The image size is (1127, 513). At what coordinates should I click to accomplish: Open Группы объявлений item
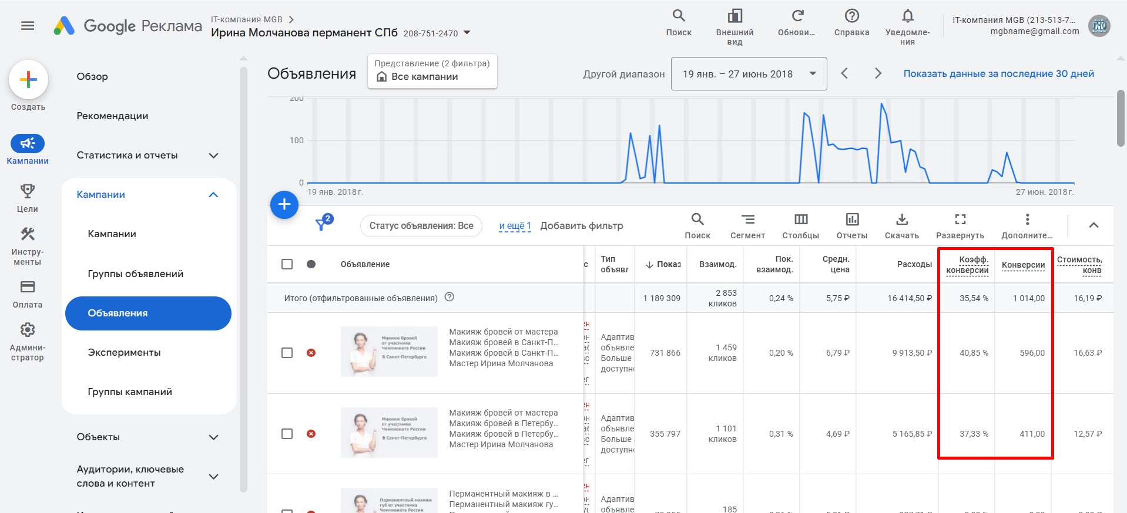[x=136, y=274]
